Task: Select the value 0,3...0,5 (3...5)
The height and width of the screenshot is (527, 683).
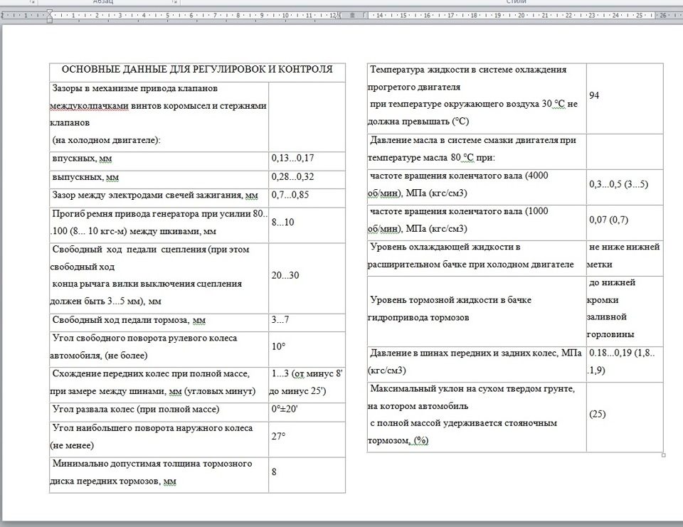Action: (x=619, y=184)
